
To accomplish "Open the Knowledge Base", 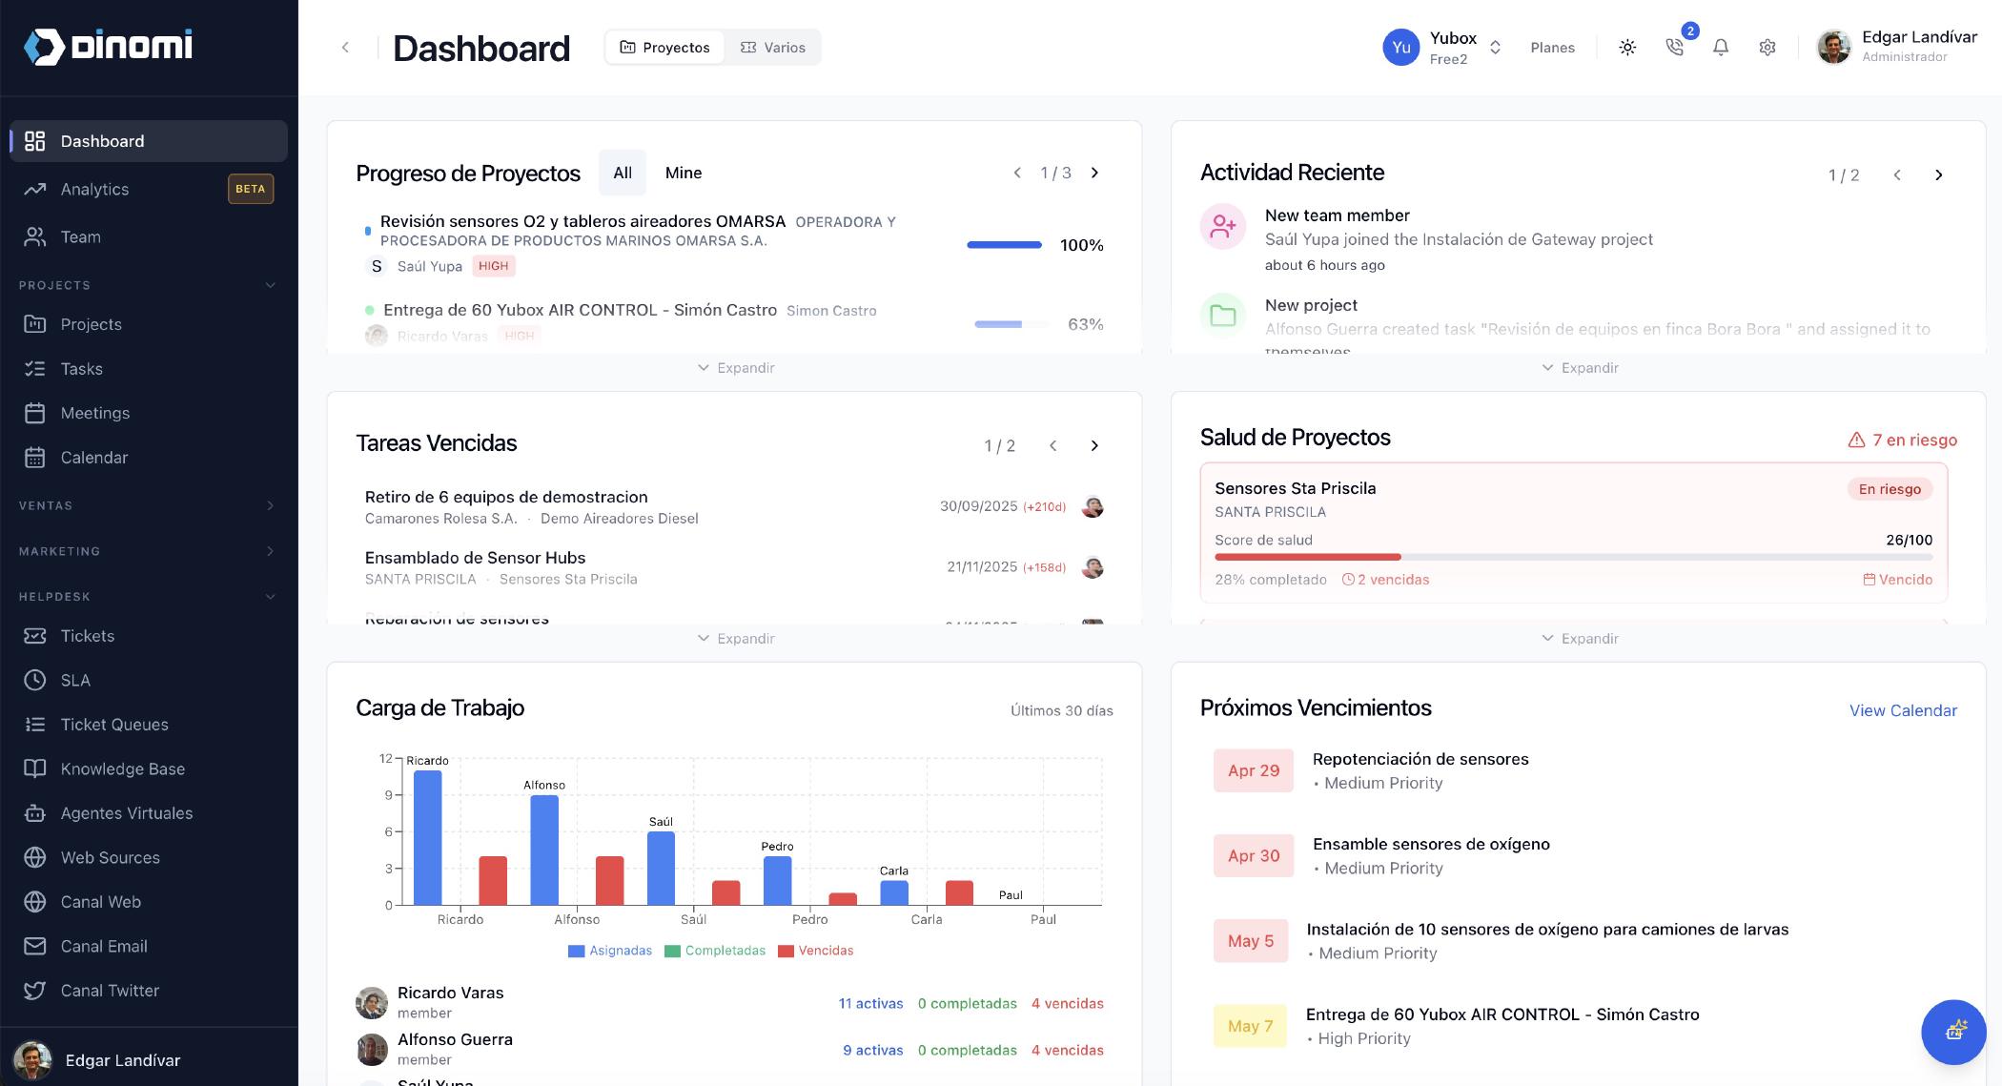I will 149,768.
